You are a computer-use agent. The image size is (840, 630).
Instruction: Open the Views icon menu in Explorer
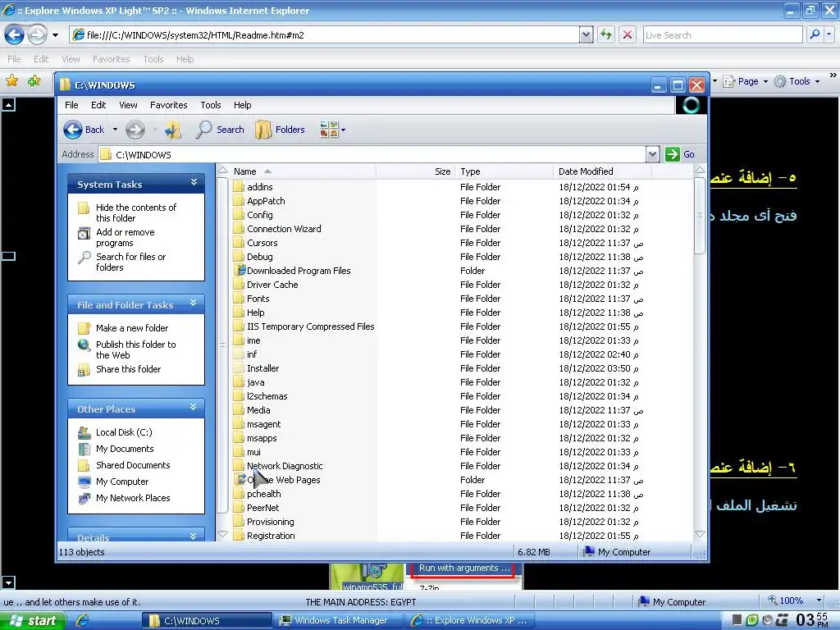coord(332,130)
